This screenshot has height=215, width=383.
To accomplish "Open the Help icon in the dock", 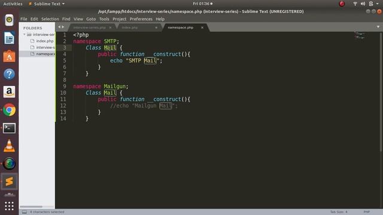I will coord(9,74).
